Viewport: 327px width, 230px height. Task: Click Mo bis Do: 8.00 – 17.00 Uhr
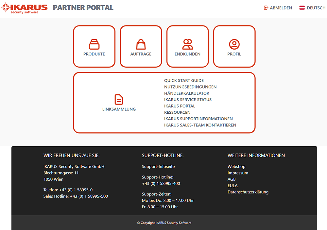[x=168, y=200]
